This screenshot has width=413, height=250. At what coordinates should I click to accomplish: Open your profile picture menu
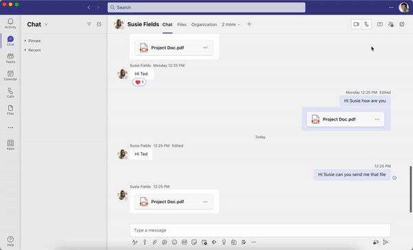click(403, 8)
